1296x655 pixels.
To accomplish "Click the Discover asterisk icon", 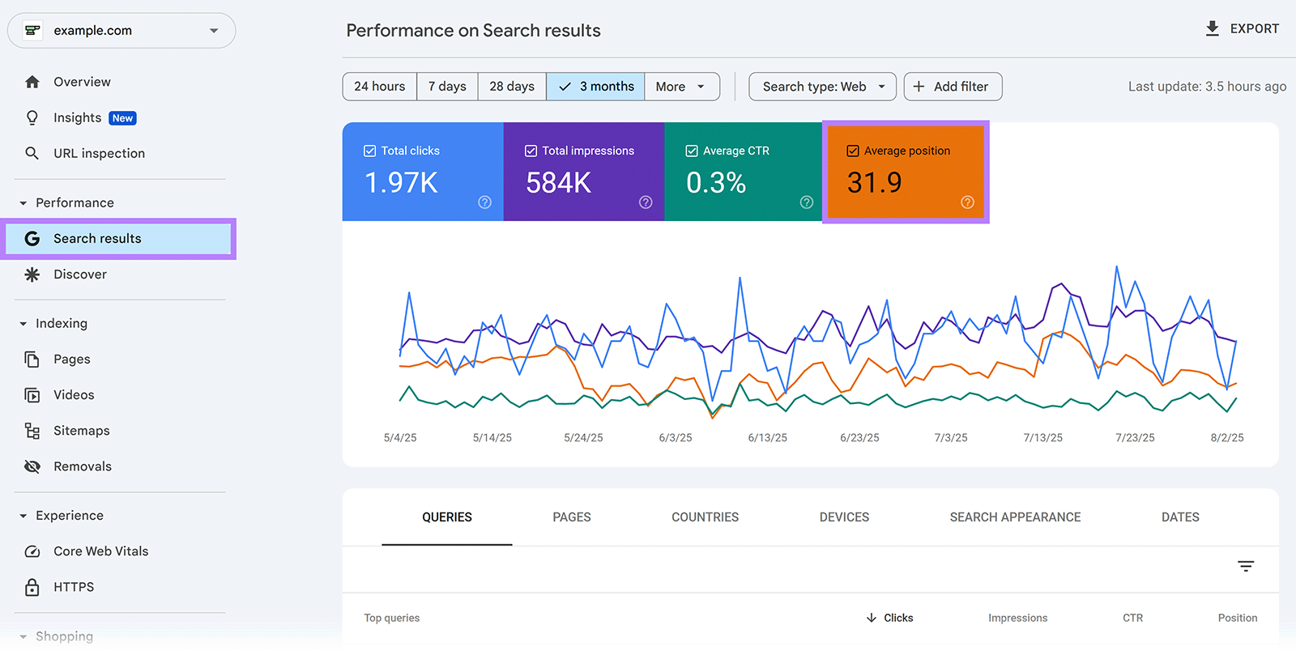I will [32, 274].
